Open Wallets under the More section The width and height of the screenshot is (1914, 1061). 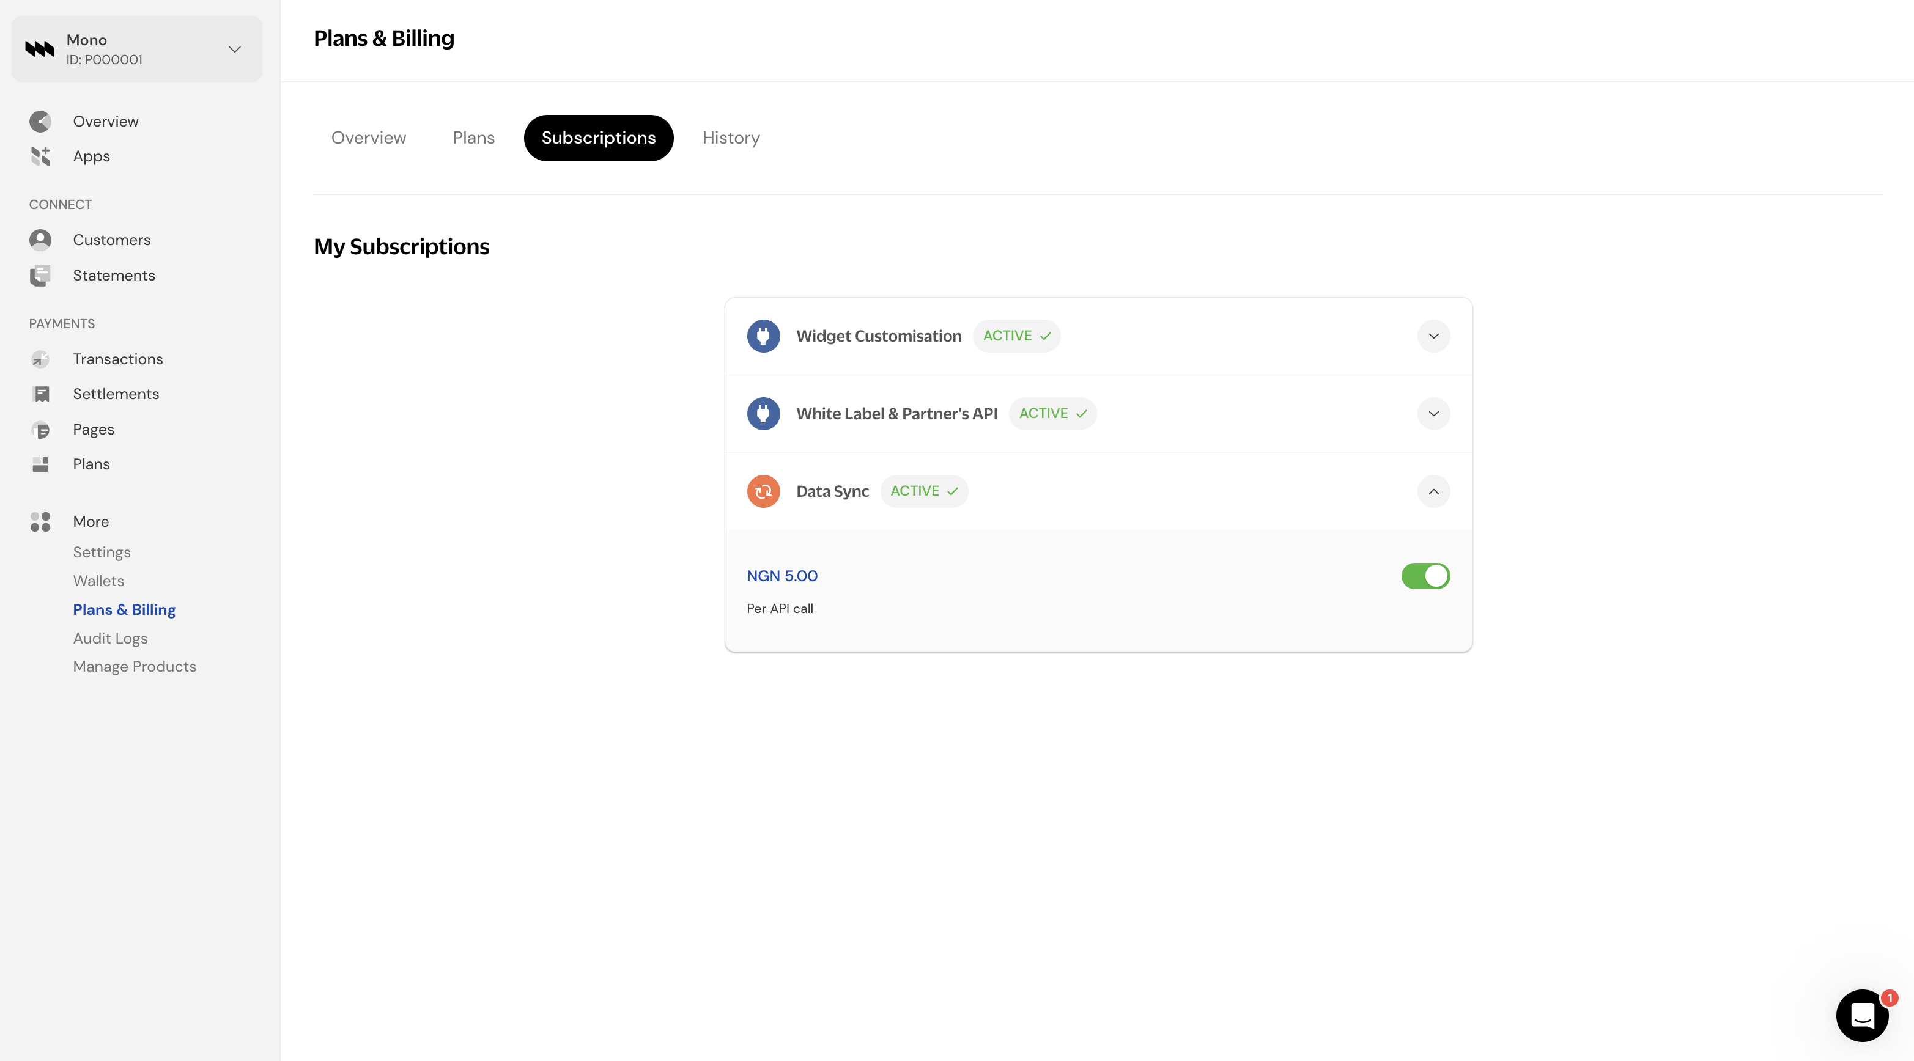(x=98, y=581)
